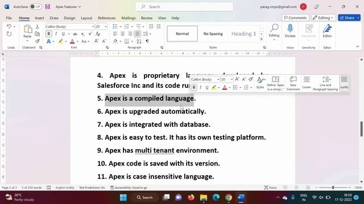Open Google Chrome from taskbar
Viewport: 364px width, 204px height.
tap(229, 198)
